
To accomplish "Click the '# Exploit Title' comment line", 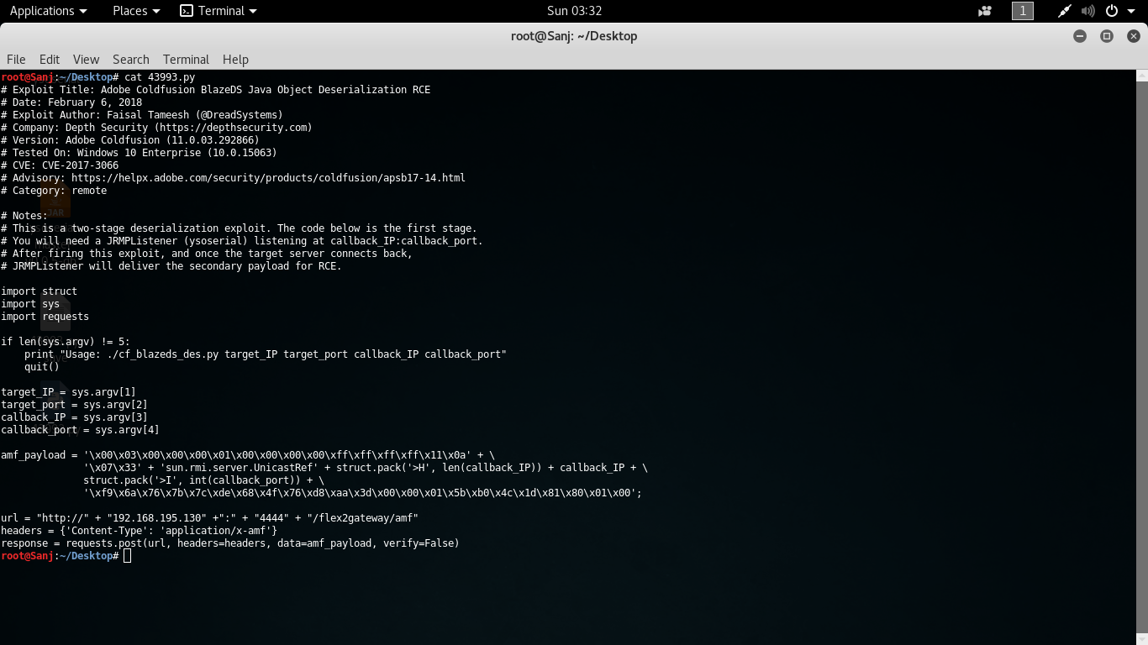I will [x=216, y=90].
